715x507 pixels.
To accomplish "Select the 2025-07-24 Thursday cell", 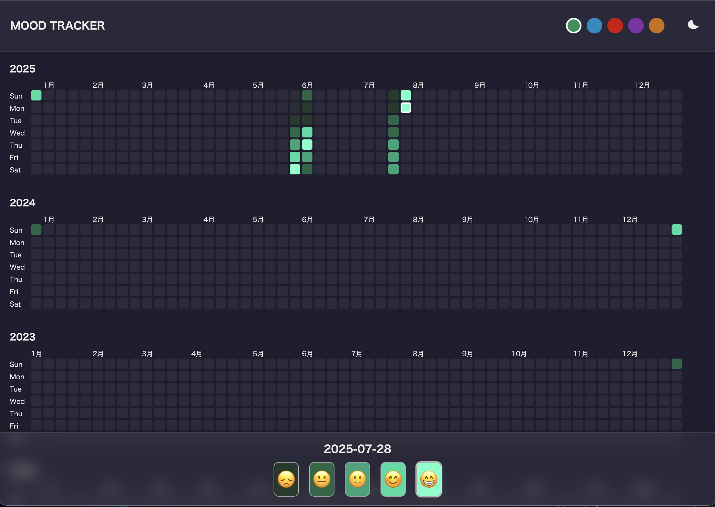I will coord(393,145).
